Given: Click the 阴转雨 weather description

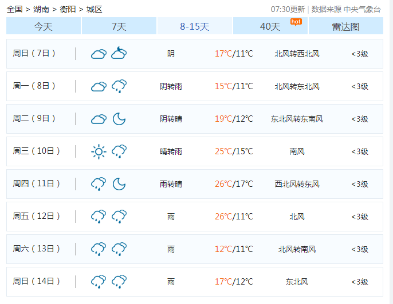Looking at the screenshot, I should click(x=171, y=86).
